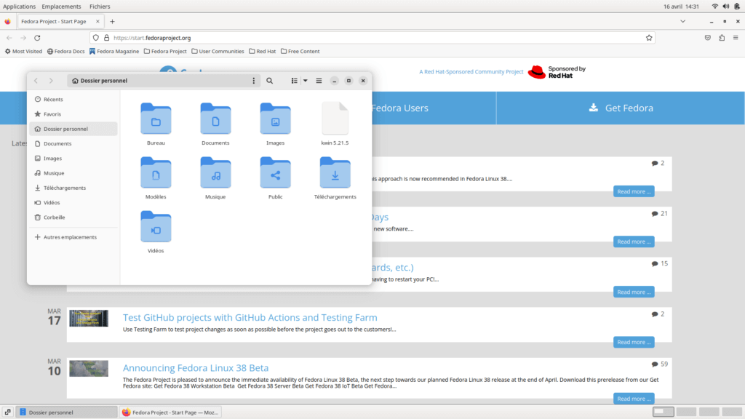Select Musique in the sidebar

pyautogui.click(x=73, y=173)
